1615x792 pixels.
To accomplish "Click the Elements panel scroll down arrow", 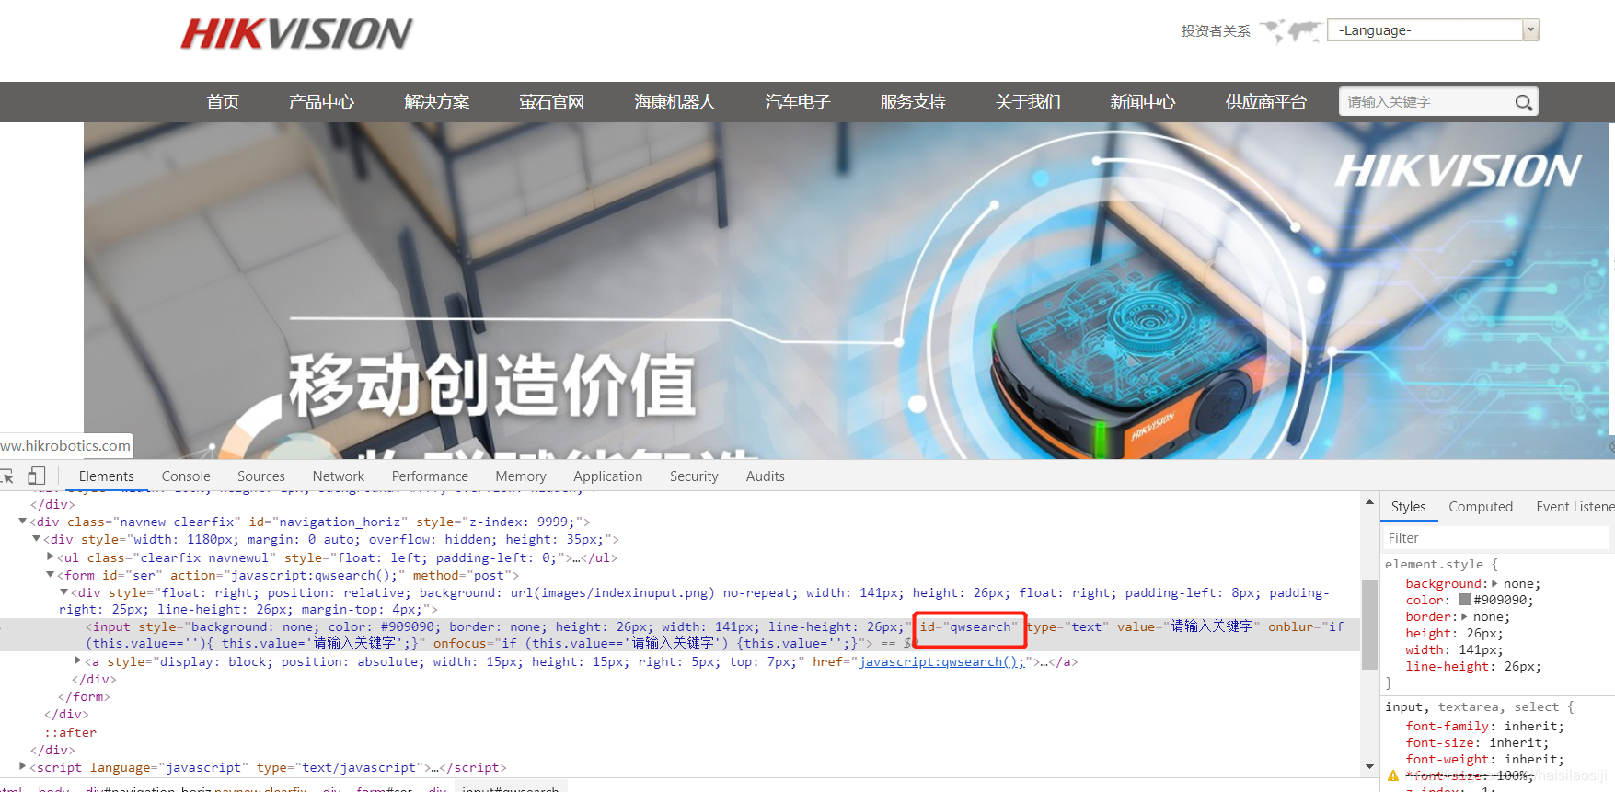I will [x=1369, y=766].
